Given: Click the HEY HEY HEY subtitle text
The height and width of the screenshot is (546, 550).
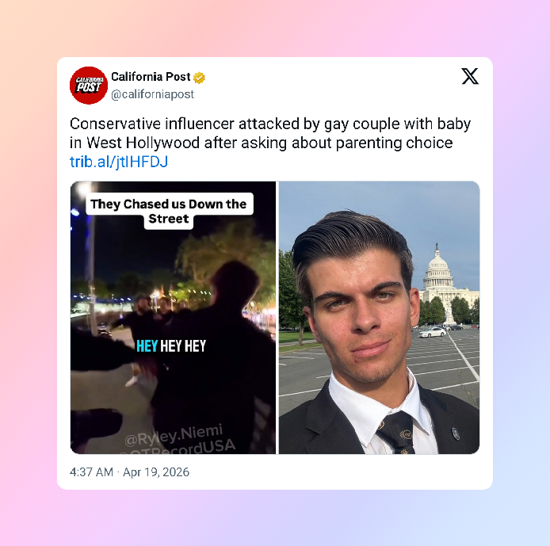Looking at the screenshot, I should click(x=171, y=346).
